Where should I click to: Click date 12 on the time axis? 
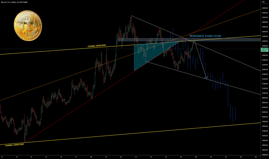click(2, 157)
